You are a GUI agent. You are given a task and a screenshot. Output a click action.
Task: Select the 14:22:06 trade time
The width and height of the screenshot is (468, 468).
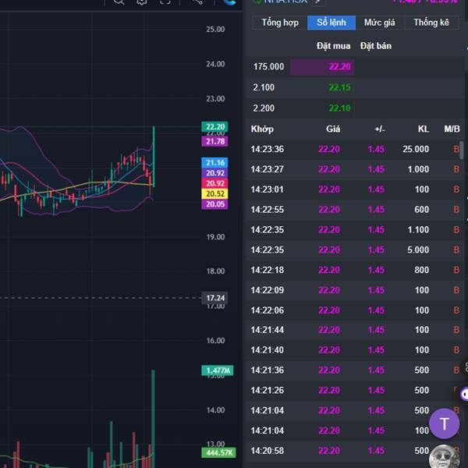click(x=268, y=310)
